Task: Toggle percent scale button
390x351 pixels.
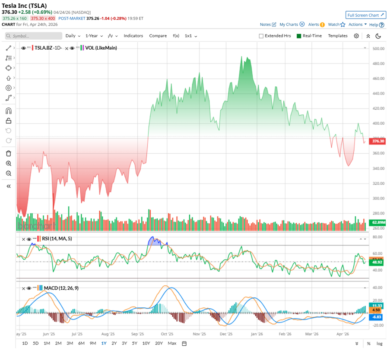Action: click(368, 344)
